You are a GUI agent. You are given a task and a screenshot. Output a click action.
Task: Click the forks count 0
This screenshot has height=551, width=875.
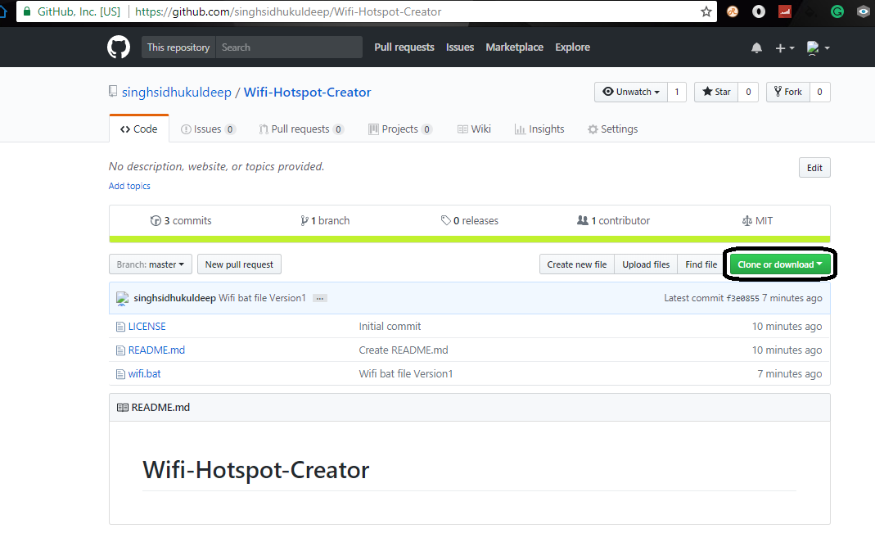(820, 93)
